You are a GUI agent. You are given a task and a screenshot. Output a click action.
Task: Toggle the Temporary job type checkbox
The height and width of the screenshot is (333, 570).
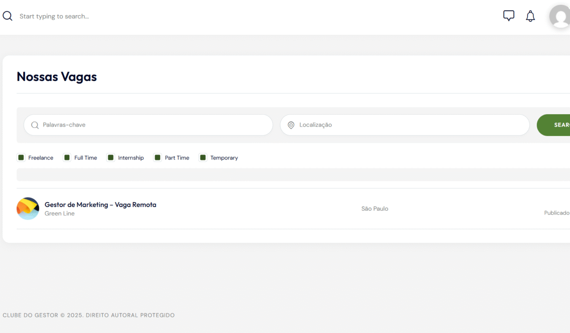click(203, 157)
